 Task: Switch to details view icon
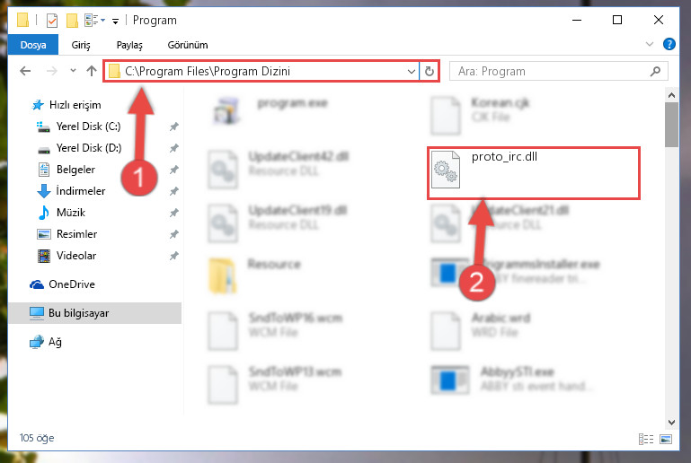[646, 439]
